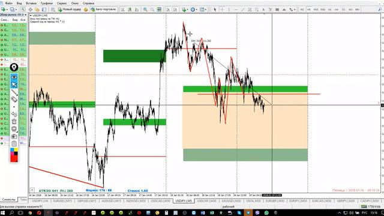The width and height of the screenshot is (384, 216).
Task: Select the crosshair tool in toolbar
Action: coord(222,10)
